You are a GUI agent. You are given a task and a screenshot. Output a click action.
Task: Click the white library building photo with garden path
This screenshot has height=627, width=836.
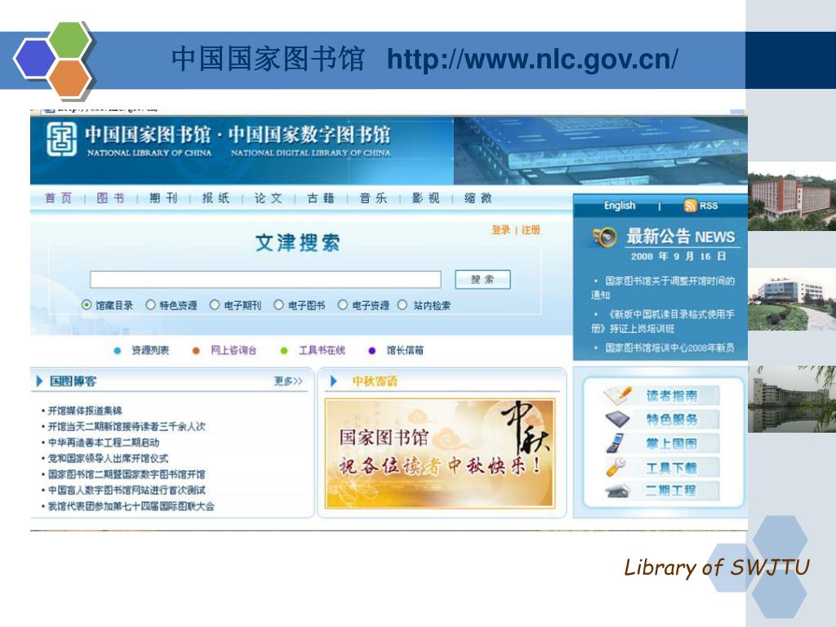(x=792, y=299)
